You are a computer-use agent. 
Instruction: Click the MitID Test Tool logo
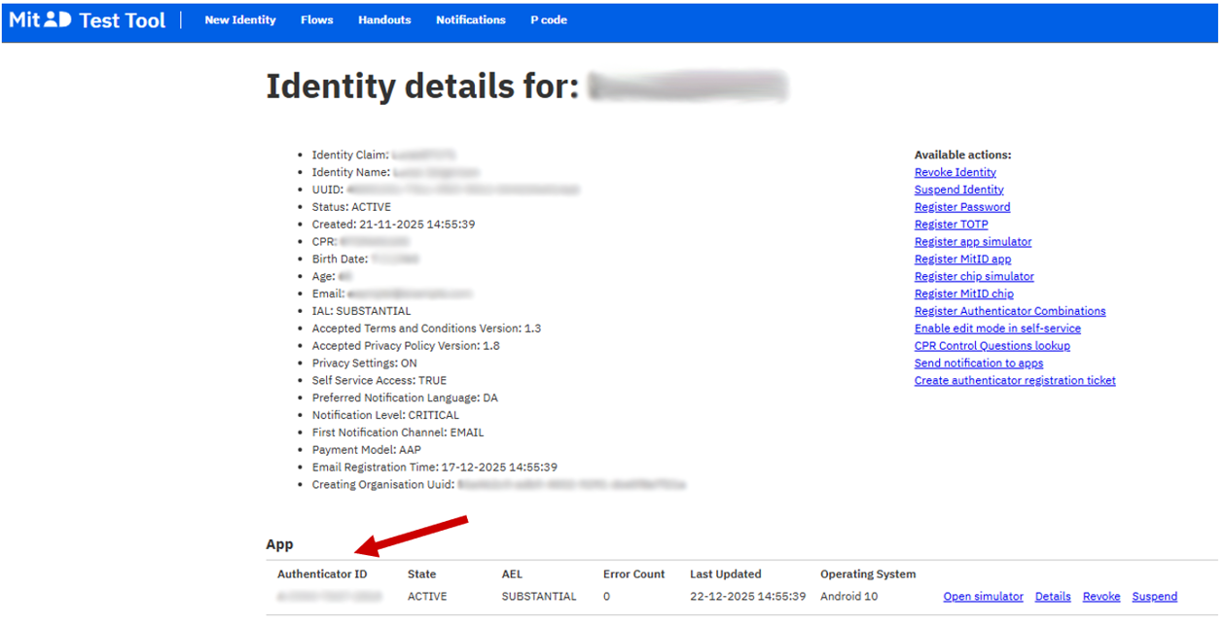[88, 20]
